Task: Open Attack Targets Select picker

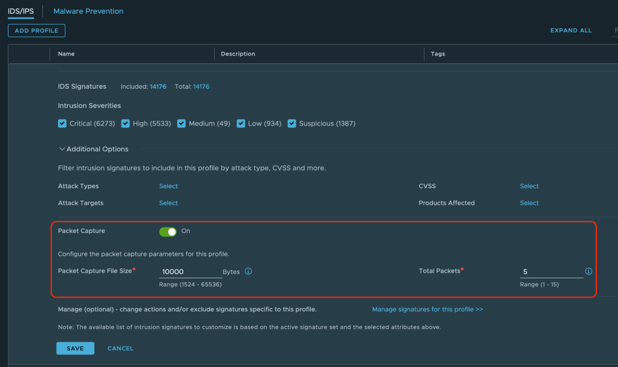Action: (168, 203)
